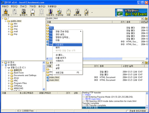Open the 전송타입 transfer type toolbar icon
The width and height of the screenshot is (149, 113).
coord(59,12)
